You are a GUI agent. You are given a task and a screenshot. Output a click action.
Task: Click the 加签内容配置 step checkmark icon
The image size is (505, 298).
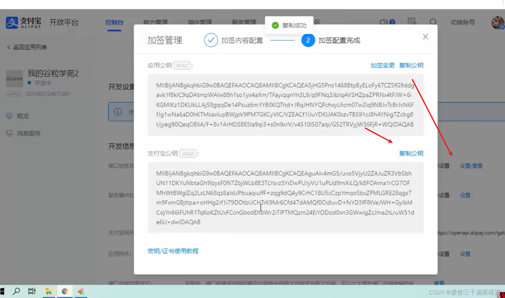point(211,40)
